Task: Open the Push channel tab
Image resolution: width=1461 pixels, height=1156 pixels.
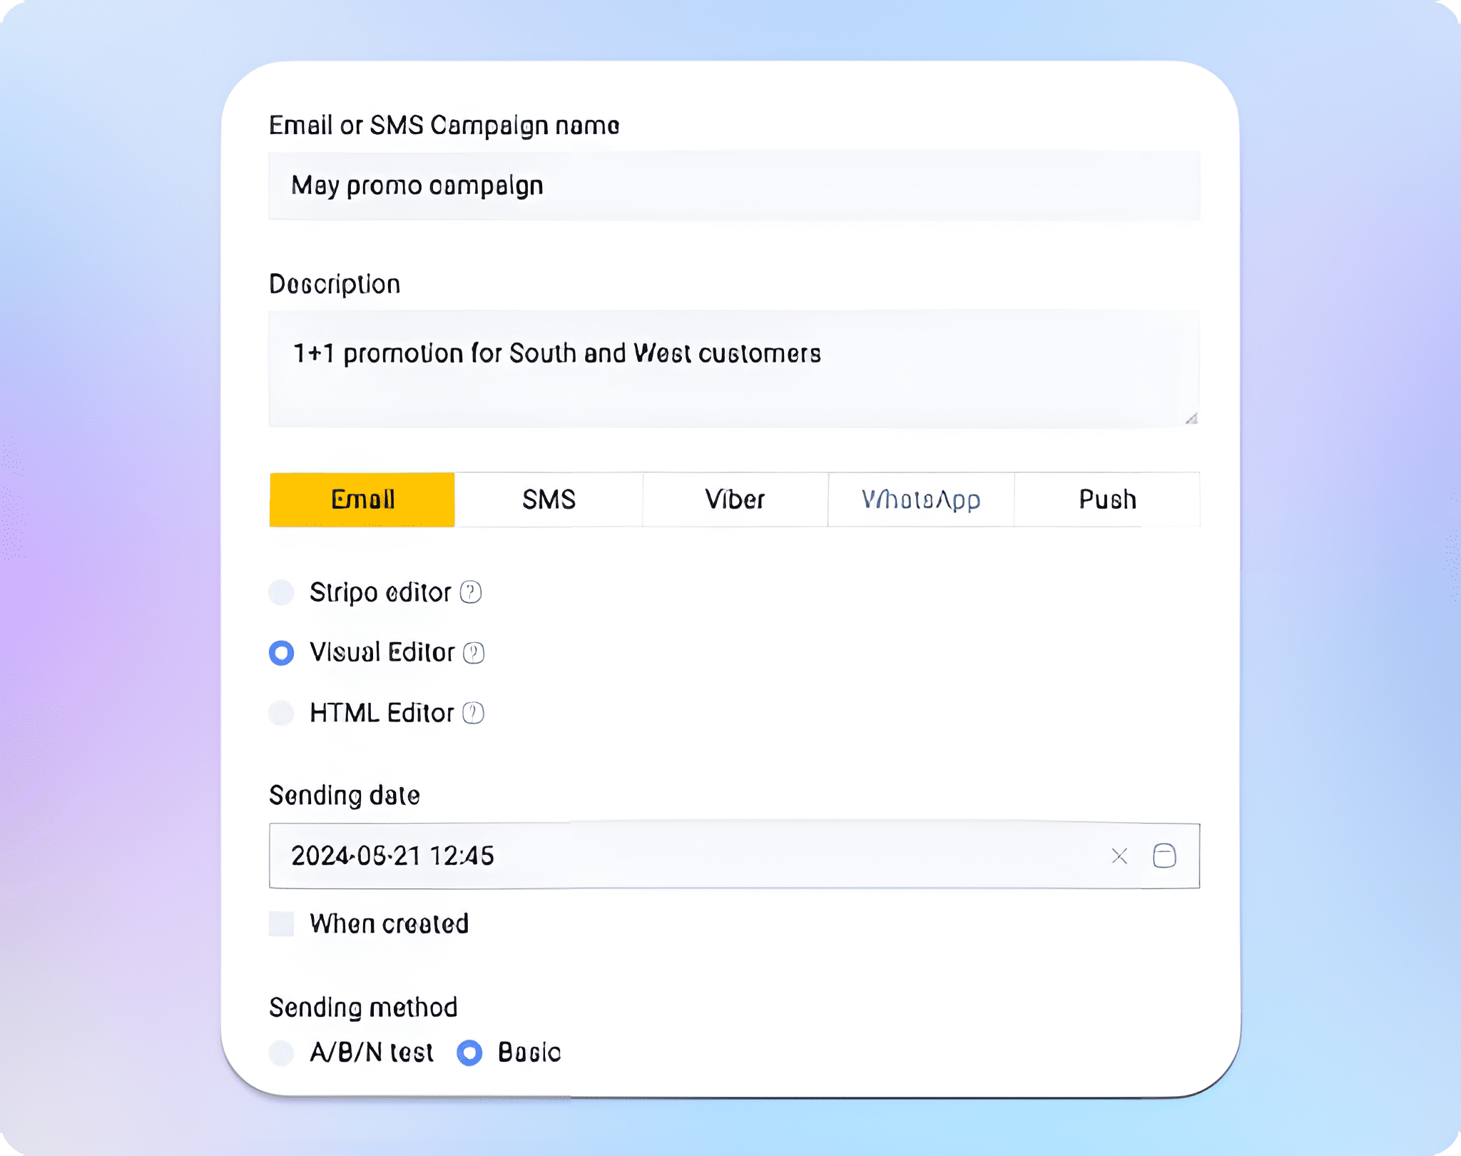Action: click(1107, 500)
